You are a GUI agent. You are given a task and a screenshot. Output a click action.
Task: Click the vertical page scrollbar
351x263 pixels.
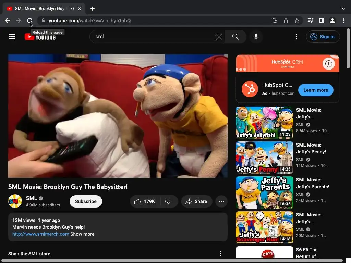point(348,48)
